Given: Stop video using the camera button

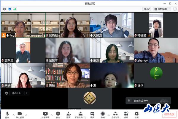Looking at the screenshot, I should point(20,114).
